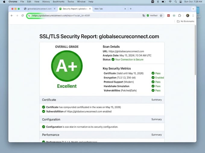Click green check beside Handshake Simulation Pass

[153, 86]
